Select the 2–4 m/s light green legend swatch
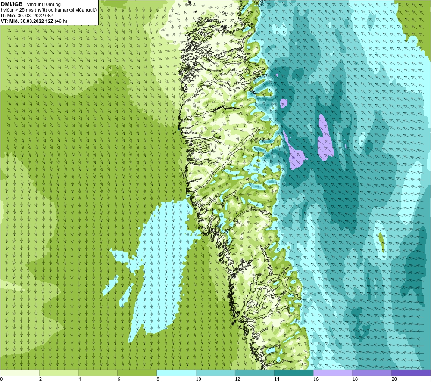This screenshot has height=382, width=431. [59, 373]
